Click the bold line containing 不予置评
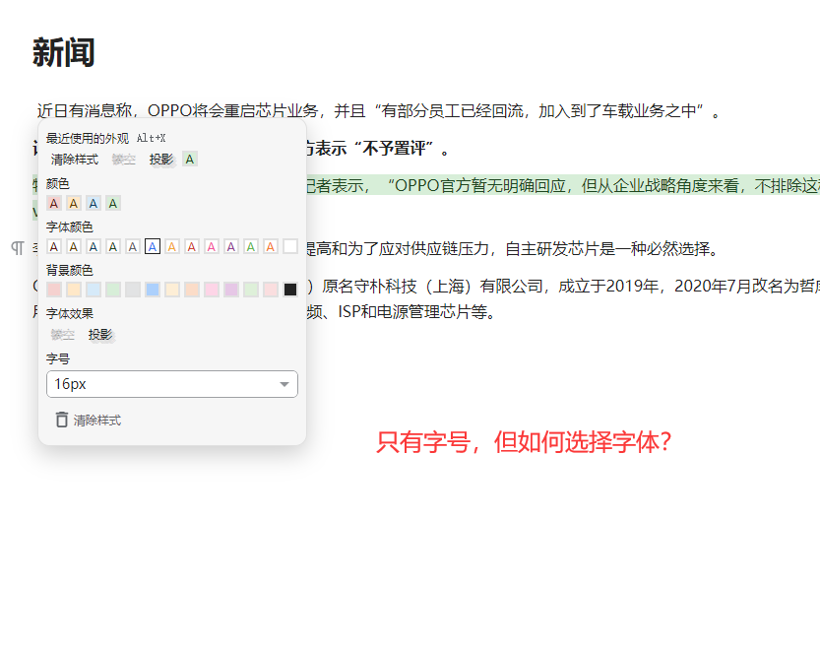820x648 pixels. [x=378, y=149]
